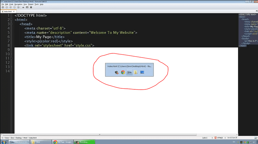The image size is (258, 144).
Task: Open the Project menu
Action: pos(31,4)
